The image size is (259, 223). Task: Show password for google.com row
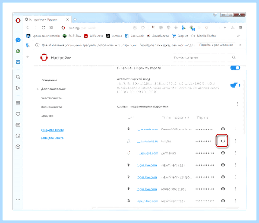tap(223, 153)
